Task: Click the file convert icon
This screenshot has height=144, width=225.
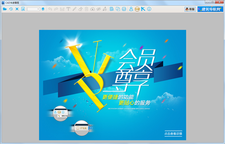Action: coord(118,9)
